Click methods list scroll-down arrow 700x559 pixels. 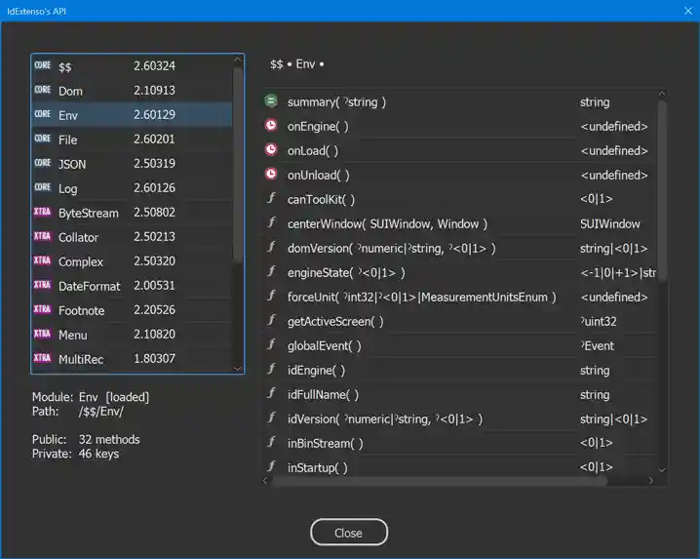[x=662, y=469]
